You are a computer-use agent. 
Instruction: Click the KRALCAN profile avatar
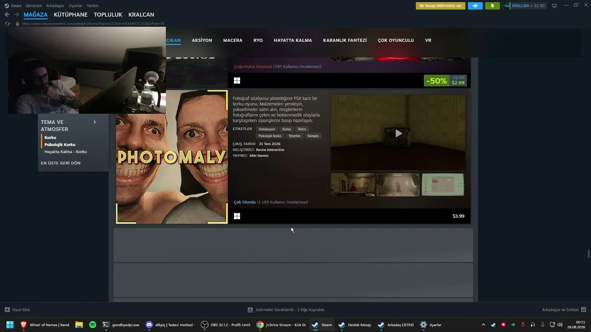[x=507, y=6]
